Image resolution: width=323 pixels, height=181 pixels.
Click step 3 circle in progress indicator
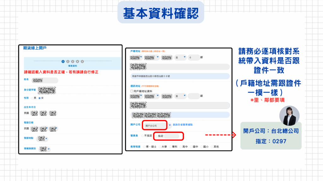[73, 62]
